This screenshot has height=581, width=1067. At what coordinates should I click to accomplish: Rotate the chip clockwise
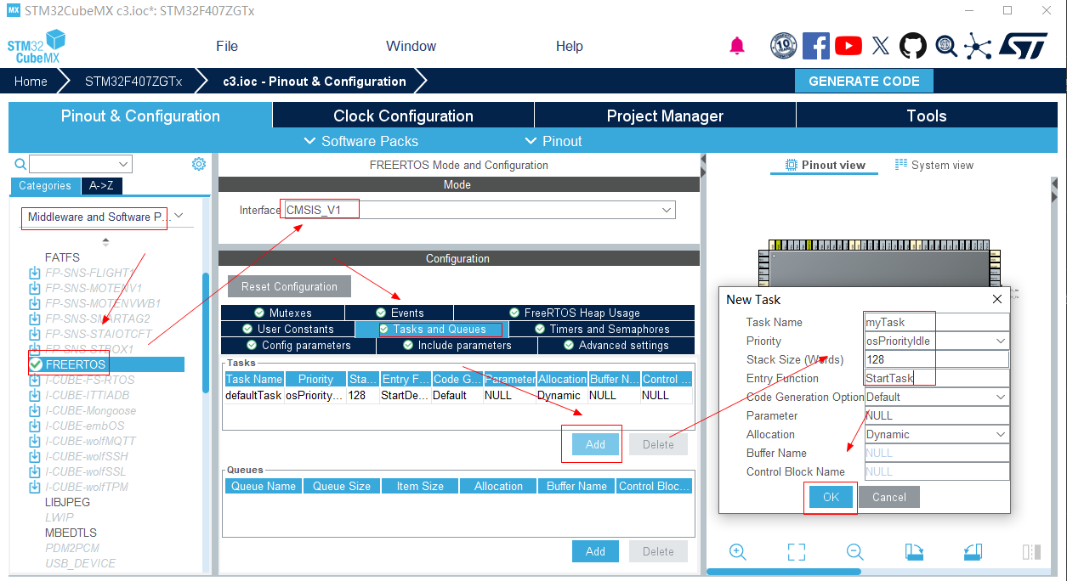click(915, 551)
